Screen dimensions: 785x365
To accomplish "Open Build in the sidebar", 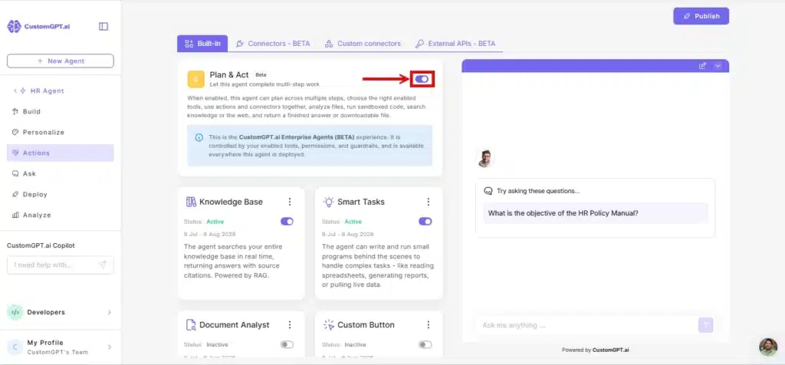I will click(60, 112).
